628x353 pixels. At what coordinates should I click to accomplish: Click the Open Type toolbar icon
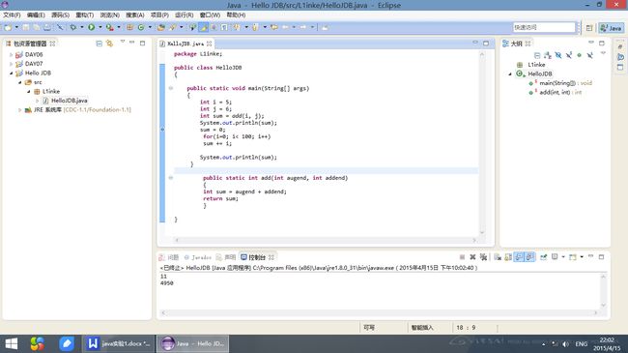pyautogui.click(x=160, y=27)
